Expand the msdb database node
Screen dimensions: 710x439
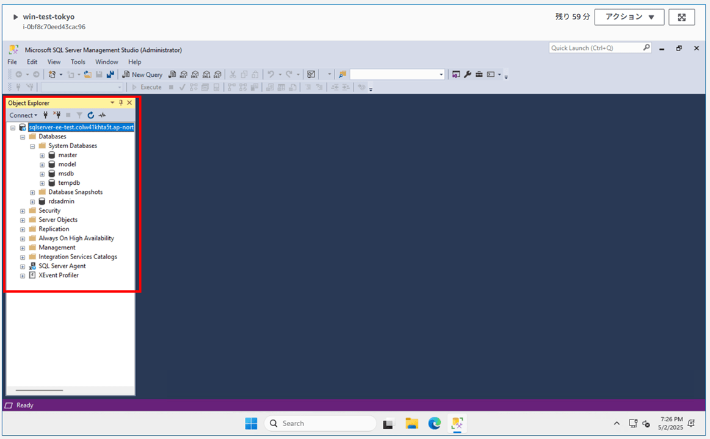pos(42,174)
